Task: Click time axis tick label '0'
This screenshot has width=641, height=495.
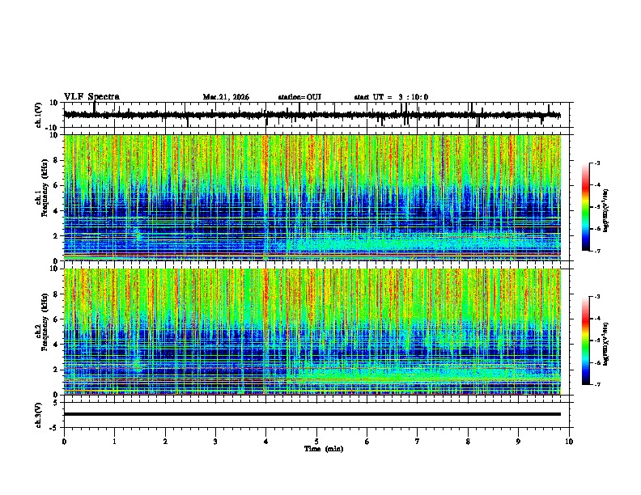Action: pos(64,442)
